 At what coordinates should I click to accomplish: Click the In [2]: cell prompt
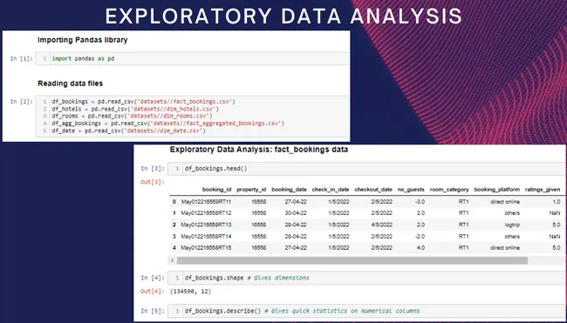(21, 102)
